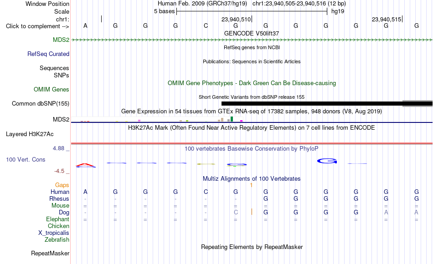Click the yellow C conservation logo
Viewport: 433px width, 264px height.
[x=206, y=164]
